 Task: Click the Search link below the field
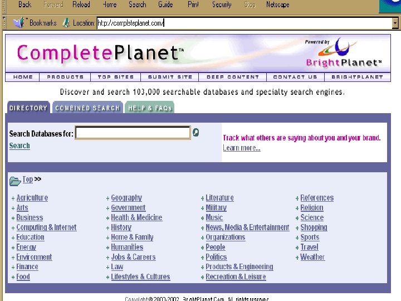pos(19,145)
